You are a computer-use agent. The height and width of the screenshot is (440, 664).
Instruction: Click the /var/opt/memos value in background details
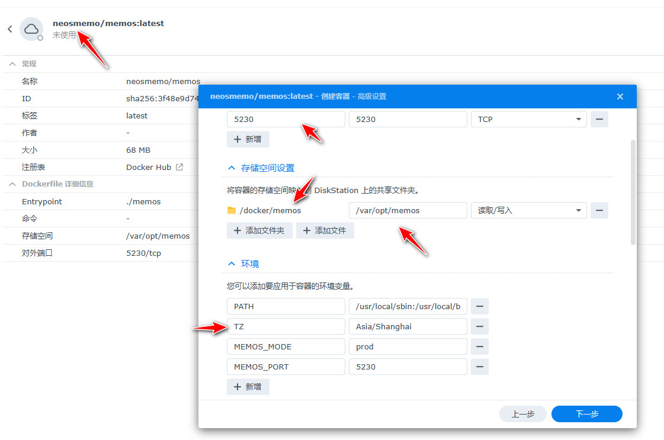pyautogui.click(x=158, y=236)
